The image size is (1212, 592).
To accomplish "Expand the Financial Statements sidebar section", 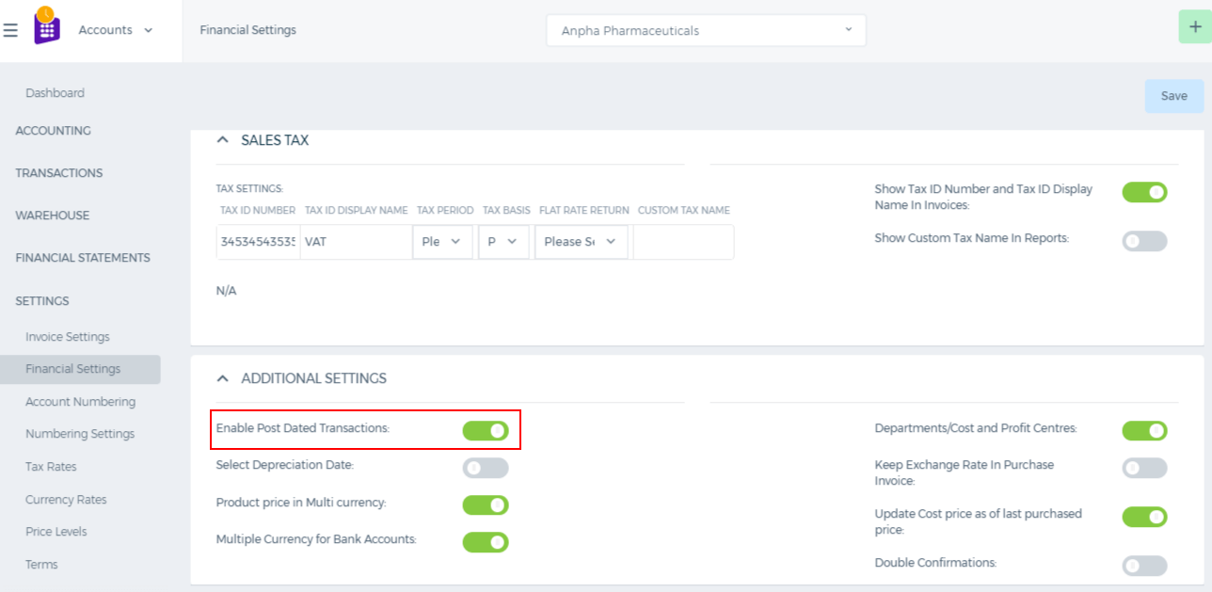I will point(83,258).
